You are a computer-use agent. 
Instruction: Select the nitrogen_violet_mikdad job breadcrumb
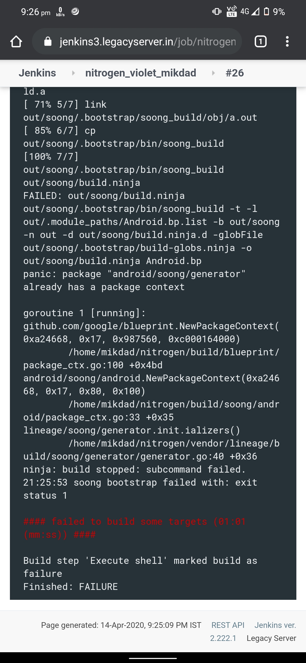[x=141, y=73]
